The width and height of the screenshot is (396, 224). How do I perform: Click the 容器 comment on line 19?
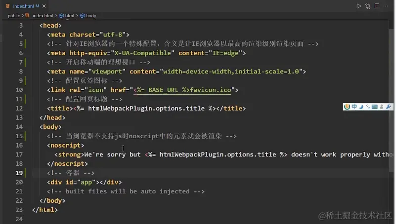pyautogui.click(x=71, y=173)
